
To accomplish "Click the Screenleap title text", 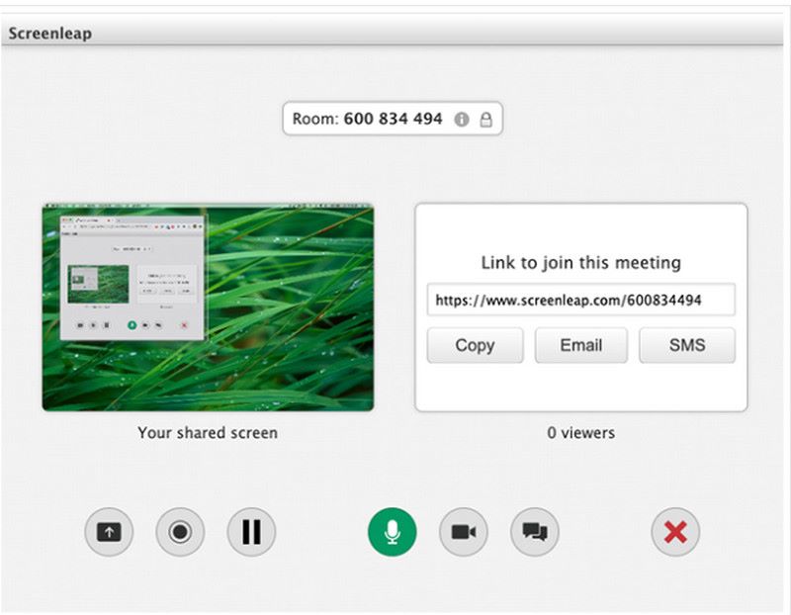I will [50, 34].
